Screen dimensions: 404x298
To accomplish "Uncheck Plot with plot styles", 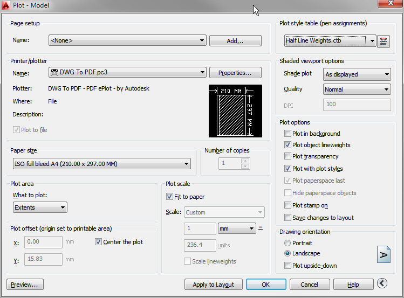I will (x=287, y=169).
